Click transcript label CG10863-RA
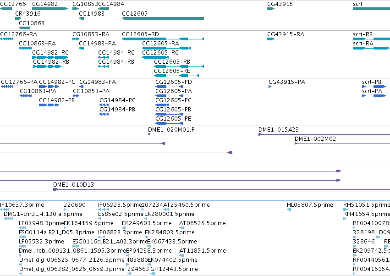Image resolution: width=390 pixels, height=276 pixels. click(x=37, y=44)
